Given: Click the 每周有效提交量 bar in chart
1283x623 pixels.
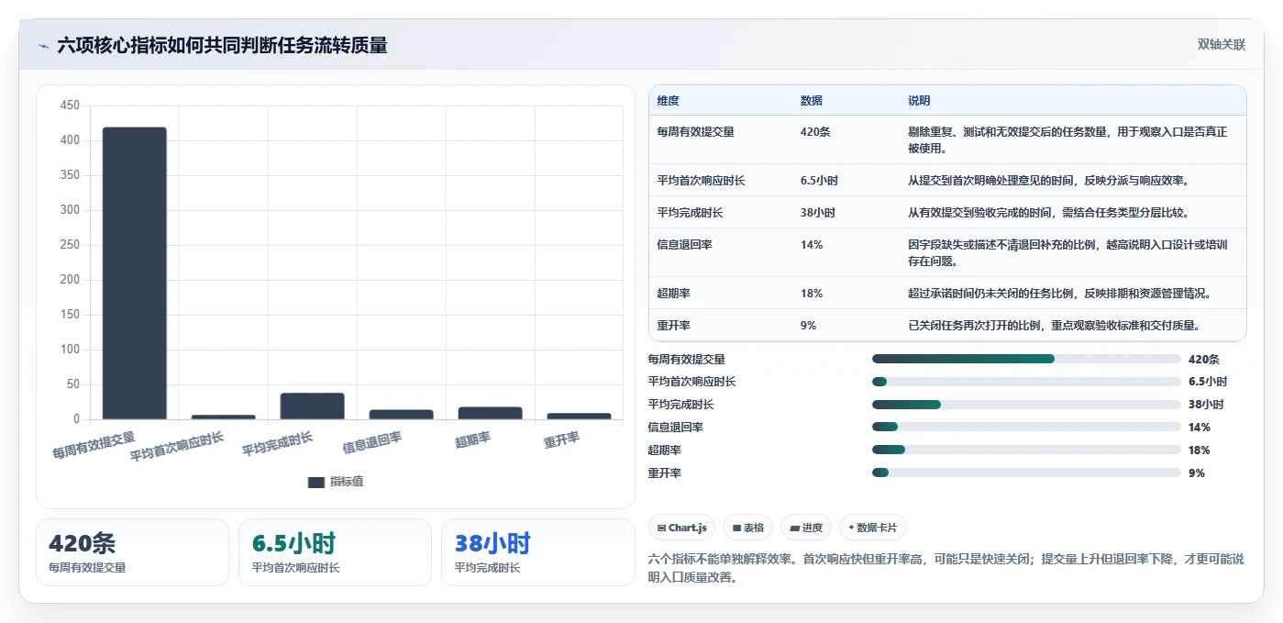Looking at the screenshot, I should pyautogui.click(x=134, y=273).
